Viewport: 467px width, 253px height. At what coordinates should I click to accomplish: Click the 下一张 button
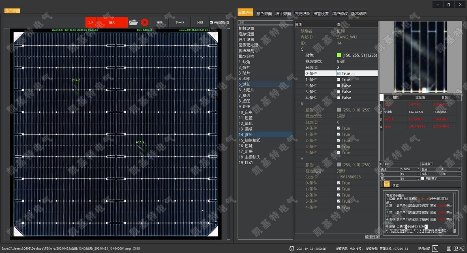pos(180,23)
